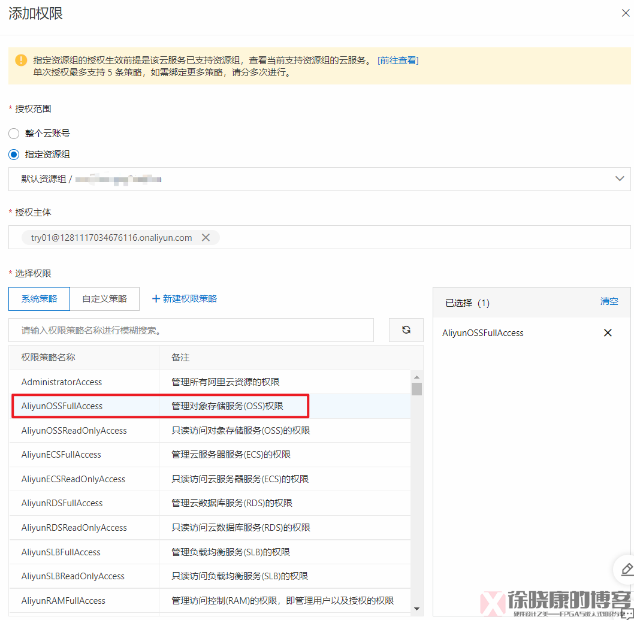Click 只读访问对象存储服务(OSS)的权限 description
This screenshot has height=620, width=634.
point(240,431)
